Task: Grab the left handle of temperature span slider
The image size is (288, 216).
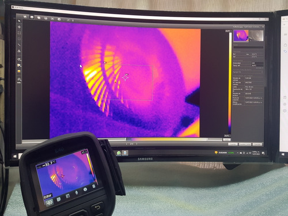Action: (x=126, y=139)
